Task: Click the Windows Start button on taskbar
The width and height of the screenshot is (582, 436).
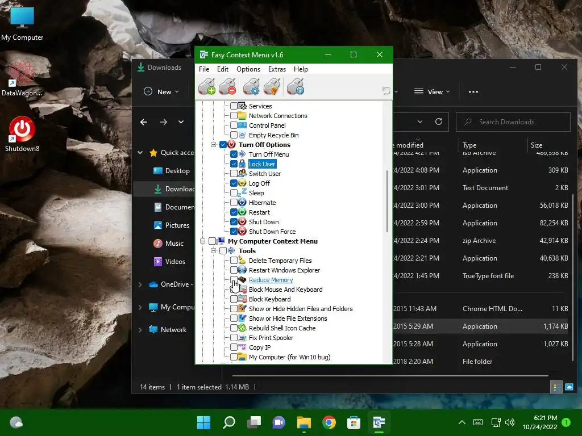Action: [x=204, y=422]
